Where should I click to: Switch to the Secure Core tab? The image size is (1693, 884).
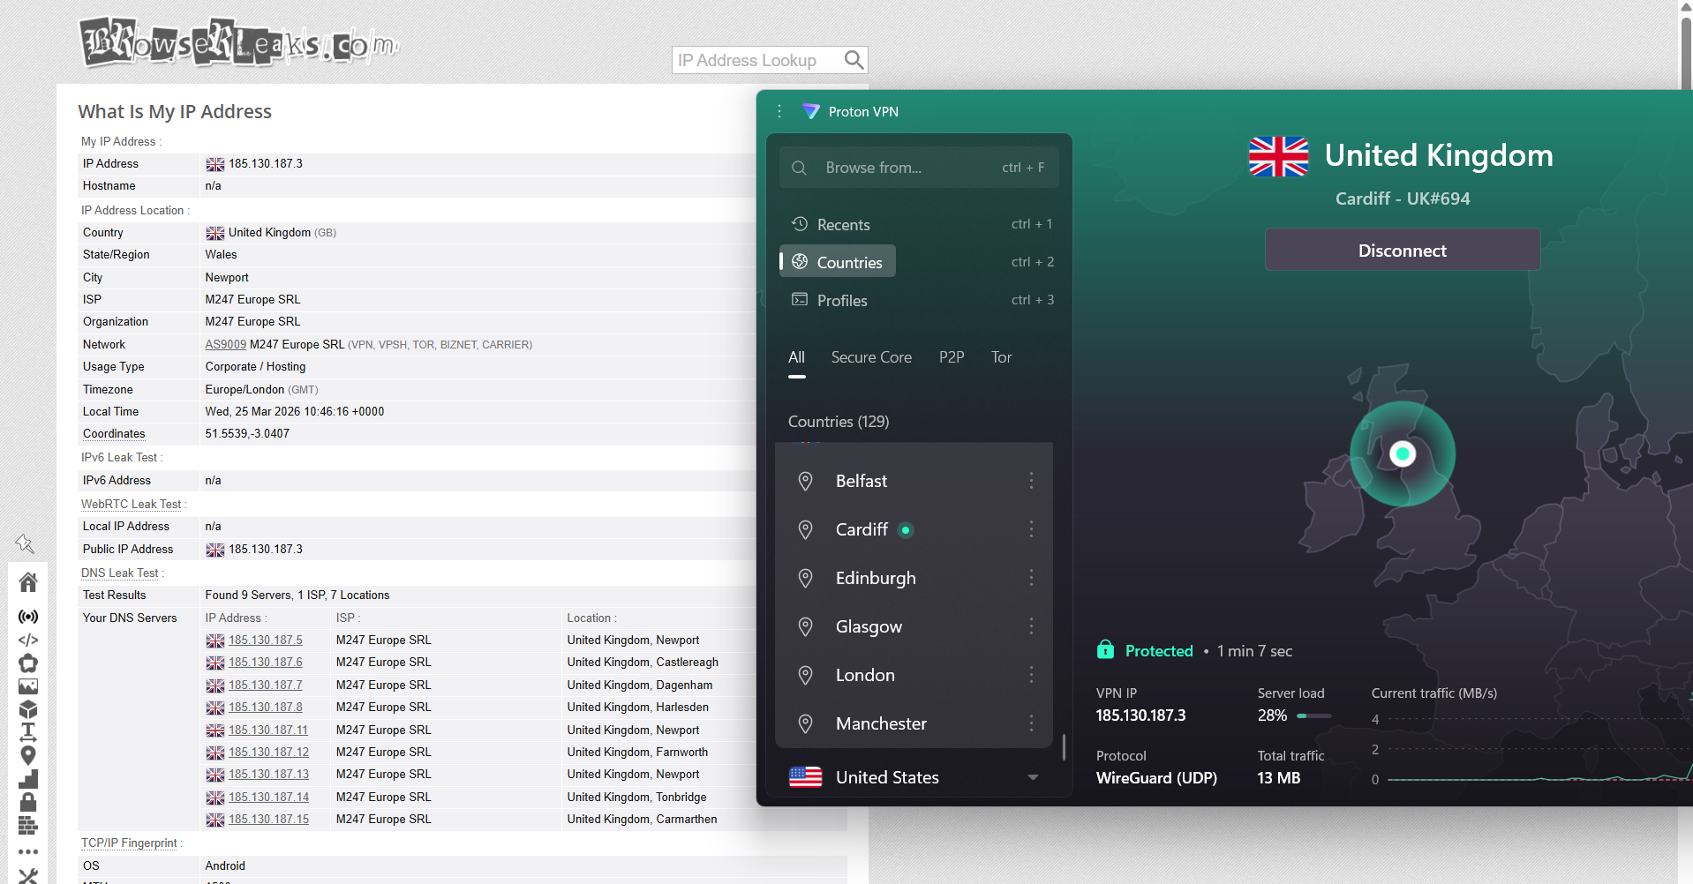pyautogui.click(x=870, y=357)
